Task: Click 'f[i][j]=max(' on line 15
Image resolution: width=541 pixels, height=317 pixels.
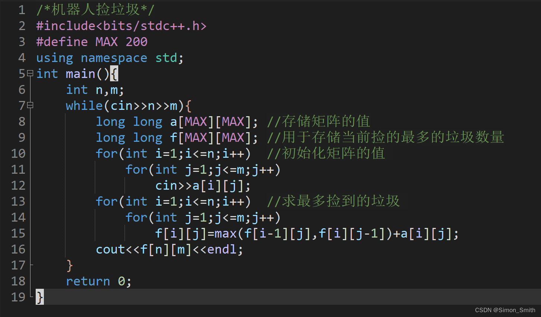Action: (200, 233)
